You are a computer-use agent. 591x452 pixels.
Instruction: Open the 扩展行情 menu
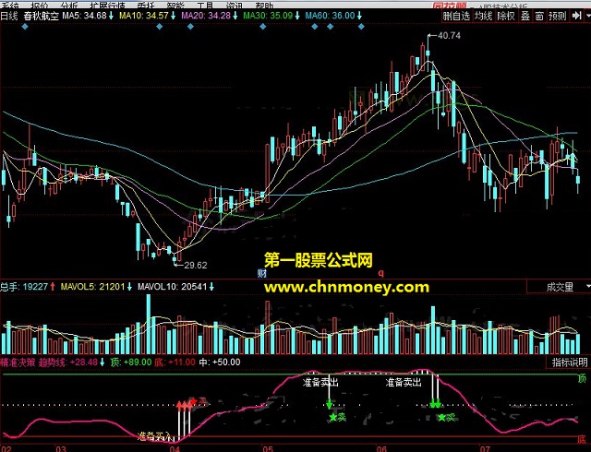(x=108, y=5)
